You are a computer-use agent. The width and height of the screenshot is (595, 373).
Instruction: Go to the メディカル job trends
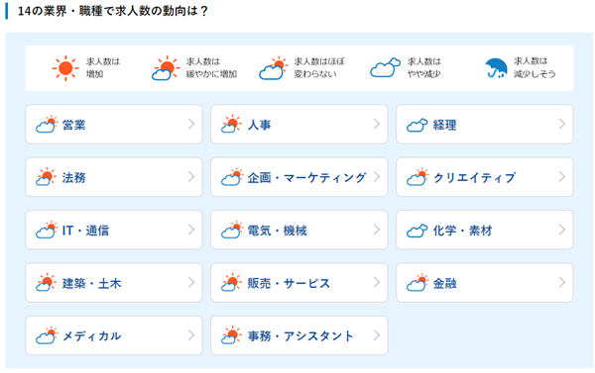coord(114,335)
